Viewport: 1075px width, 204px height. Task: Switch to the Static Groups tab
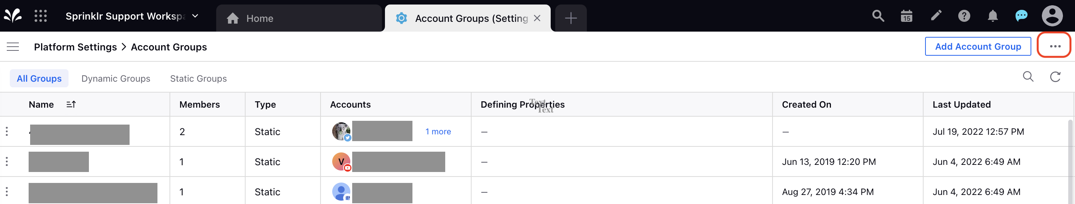tap(198, 78)
